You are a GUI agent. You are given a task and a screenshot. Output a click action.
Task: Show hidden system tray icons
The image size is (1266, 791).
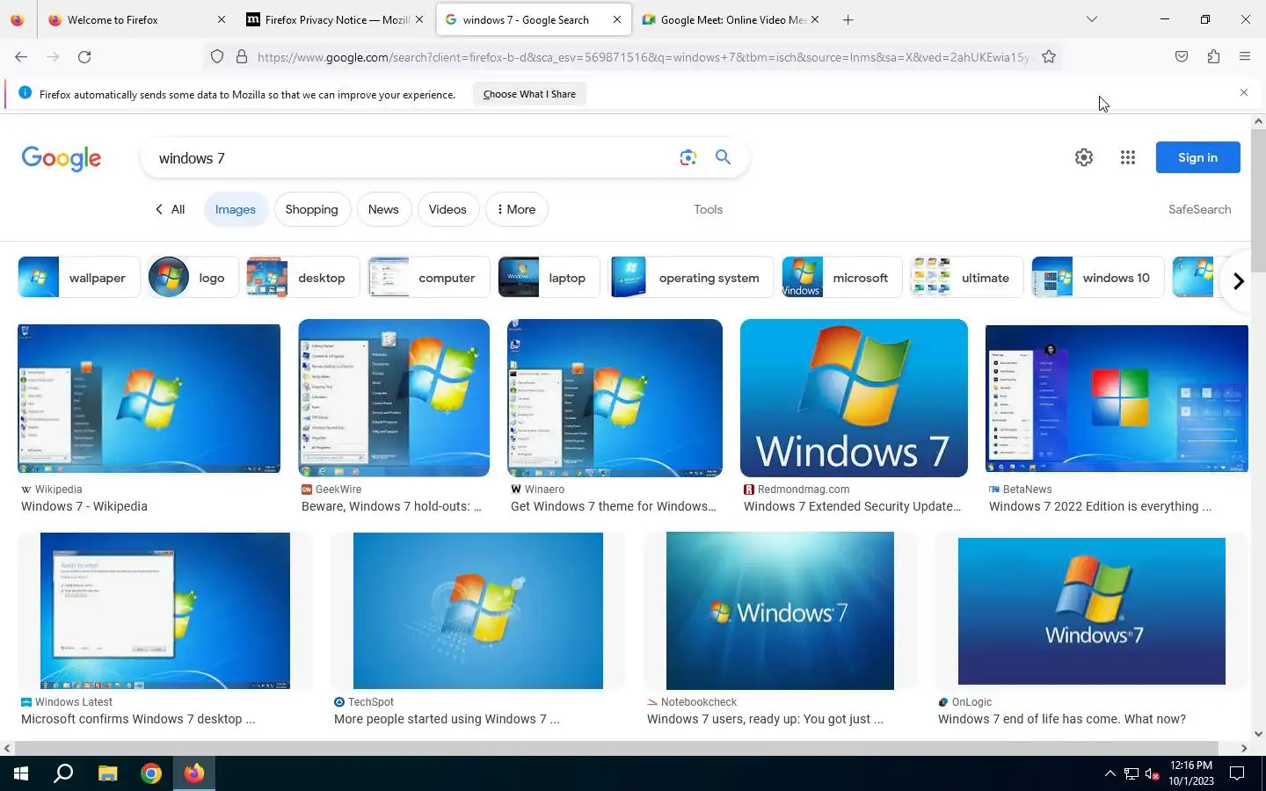click(1110, 773)
